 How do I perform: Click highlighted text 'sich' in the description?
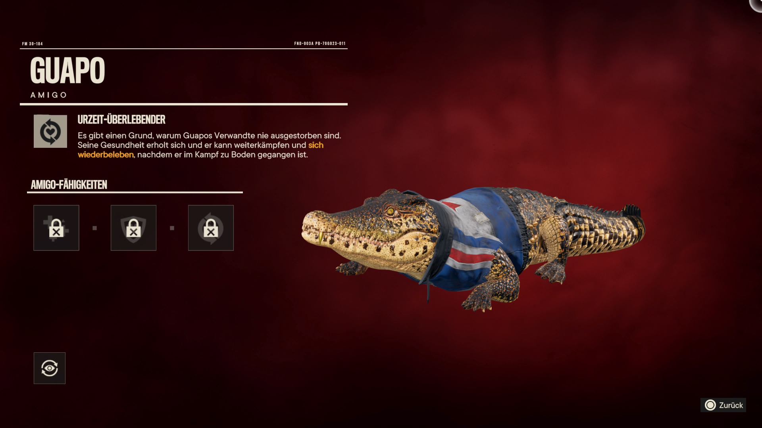point(316,145)
